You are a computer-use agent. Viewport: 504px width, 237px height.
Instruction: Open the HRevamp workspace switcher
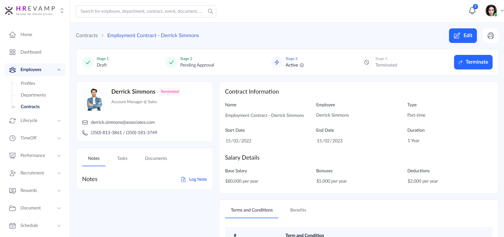(62, 11)
